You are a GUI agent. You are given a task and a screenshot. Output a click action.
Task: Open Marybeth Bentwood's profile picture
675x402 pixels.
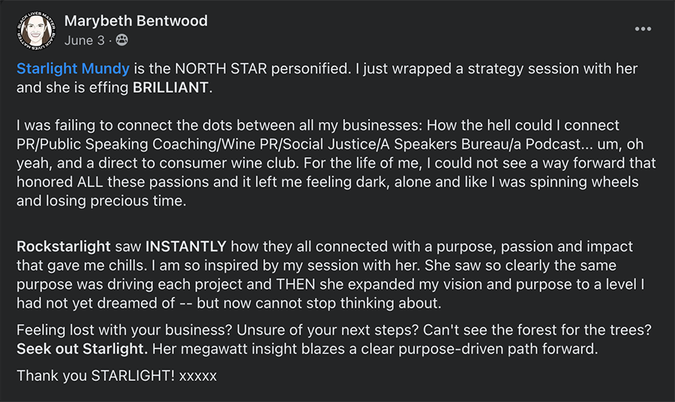pos(36,31)
